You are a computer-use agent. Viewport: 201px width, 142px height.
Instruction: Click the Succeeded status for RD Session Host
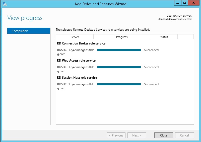(x=151, y=84)
